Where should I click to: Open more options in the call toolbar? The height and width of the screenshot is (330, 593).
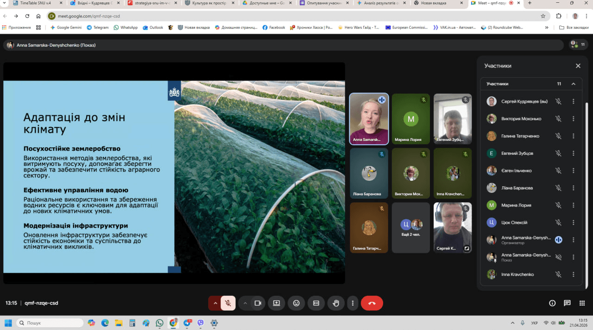tap(353, 303)
